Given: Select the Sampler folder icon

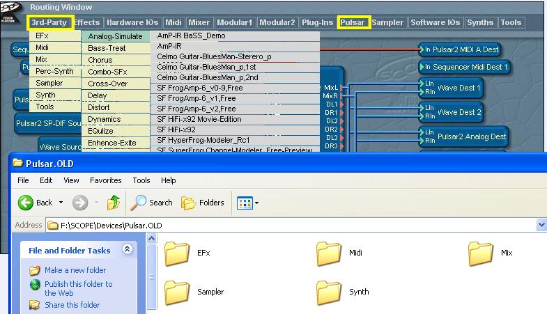Looking at the screenshot, I should 177,292.
